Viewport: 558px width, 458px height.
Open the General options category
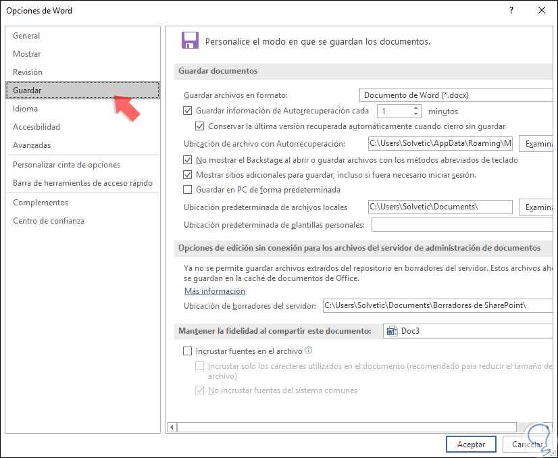click(x=83, y=36)
